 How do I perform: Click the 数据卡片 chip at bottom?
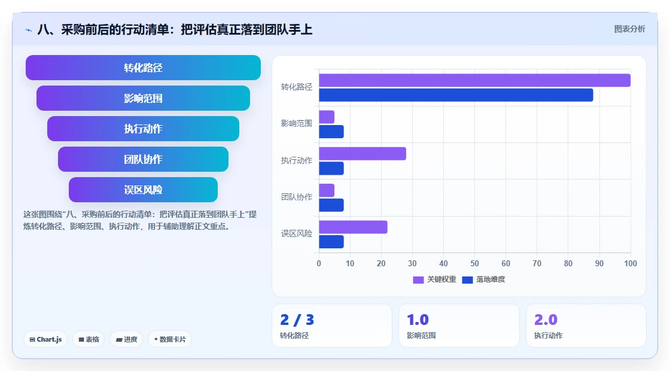click(x=170, y=339)
